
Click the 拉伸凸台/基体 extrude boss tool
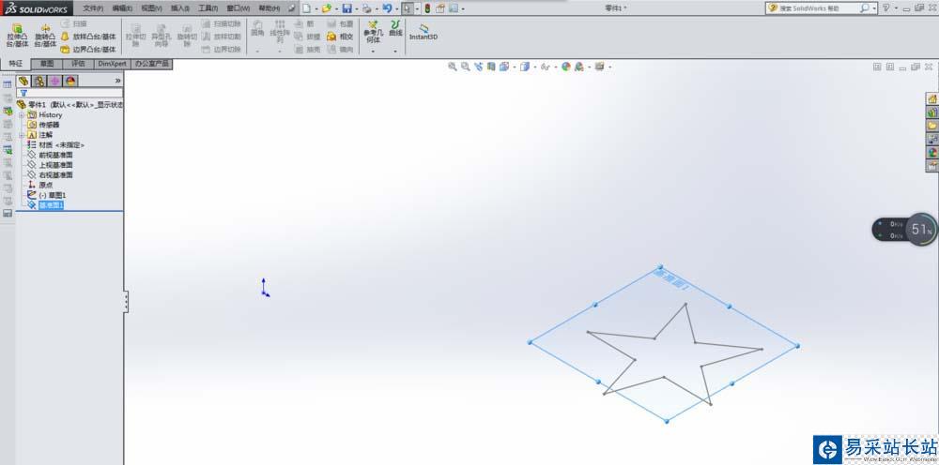(17, 36)
